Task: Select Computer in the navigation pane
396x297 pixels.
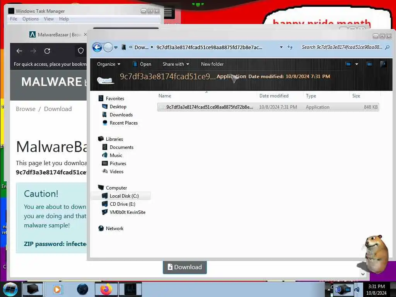Action: (113, 188)
